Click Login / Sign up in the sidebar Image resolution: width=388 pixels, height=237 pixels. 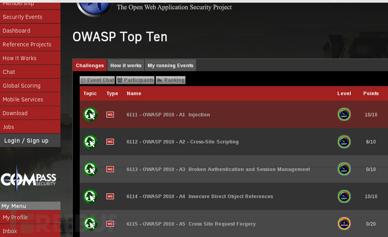30,140
